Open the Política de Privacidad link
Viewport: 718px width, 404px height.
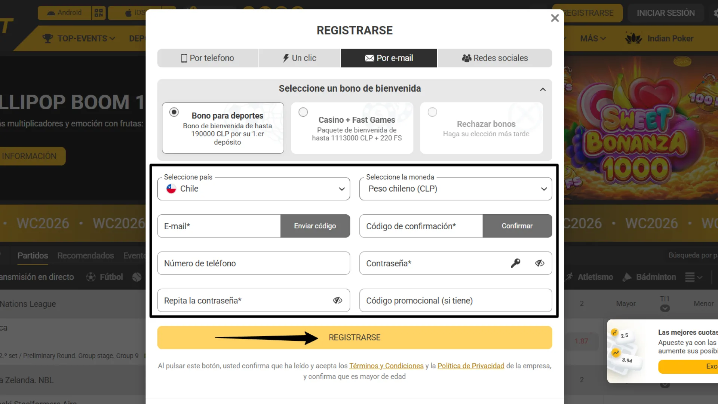pos(471,366)
